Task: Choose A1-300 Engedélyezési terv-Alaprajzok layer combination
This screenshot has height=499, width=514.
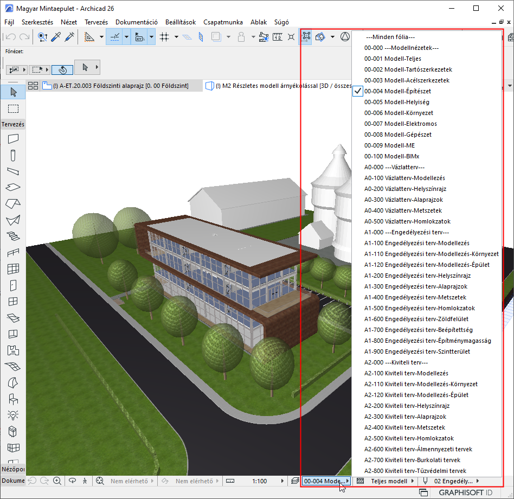Action: (x=415, y=286)
